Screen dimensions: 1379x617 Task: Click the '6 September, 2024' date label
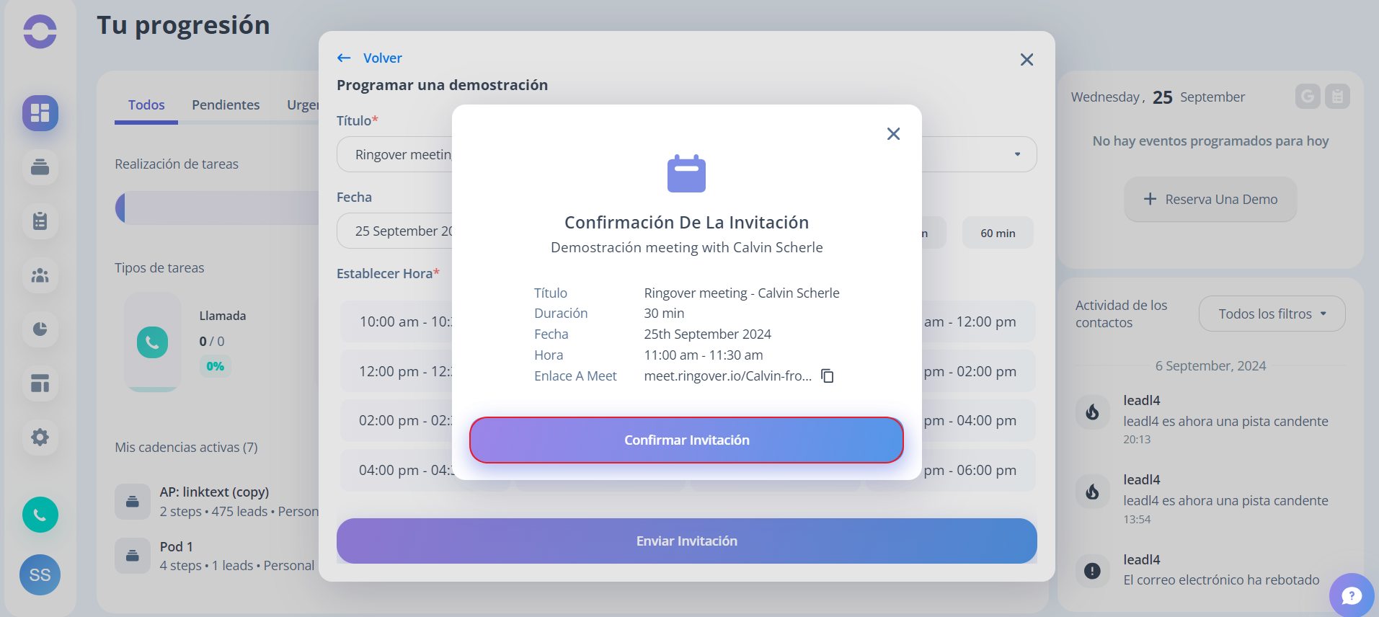pyautogui.click(x=1210, y=365)
